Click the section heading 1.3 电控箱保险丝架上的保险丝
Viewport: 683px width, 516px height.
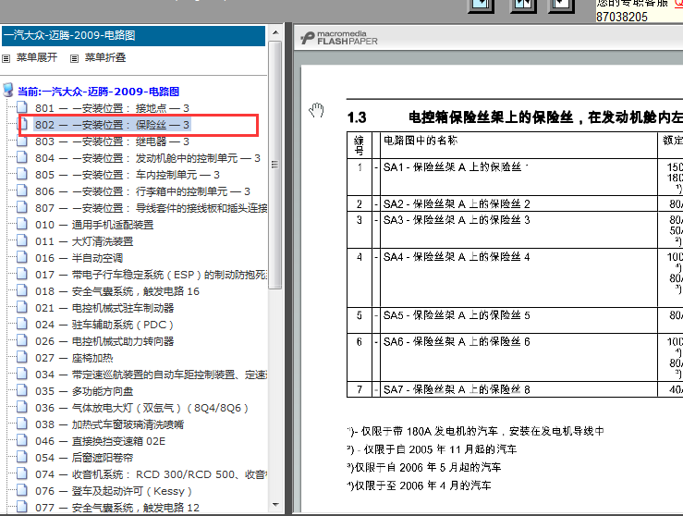[x=515, y=117]
